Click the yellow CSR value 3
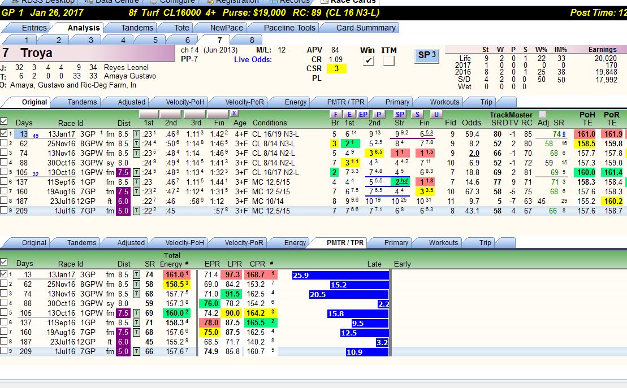The height and width of the screenshot is (388, 627). click(336, 68)
